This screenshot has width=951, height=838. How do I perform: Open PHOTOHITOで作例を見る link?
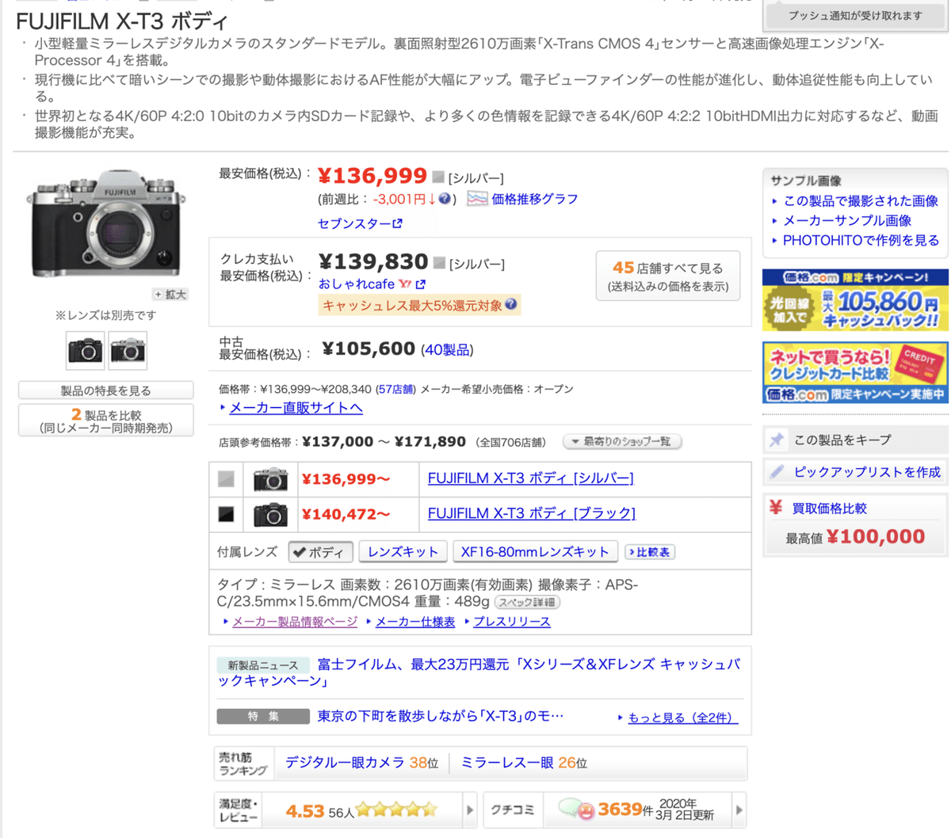861,241
